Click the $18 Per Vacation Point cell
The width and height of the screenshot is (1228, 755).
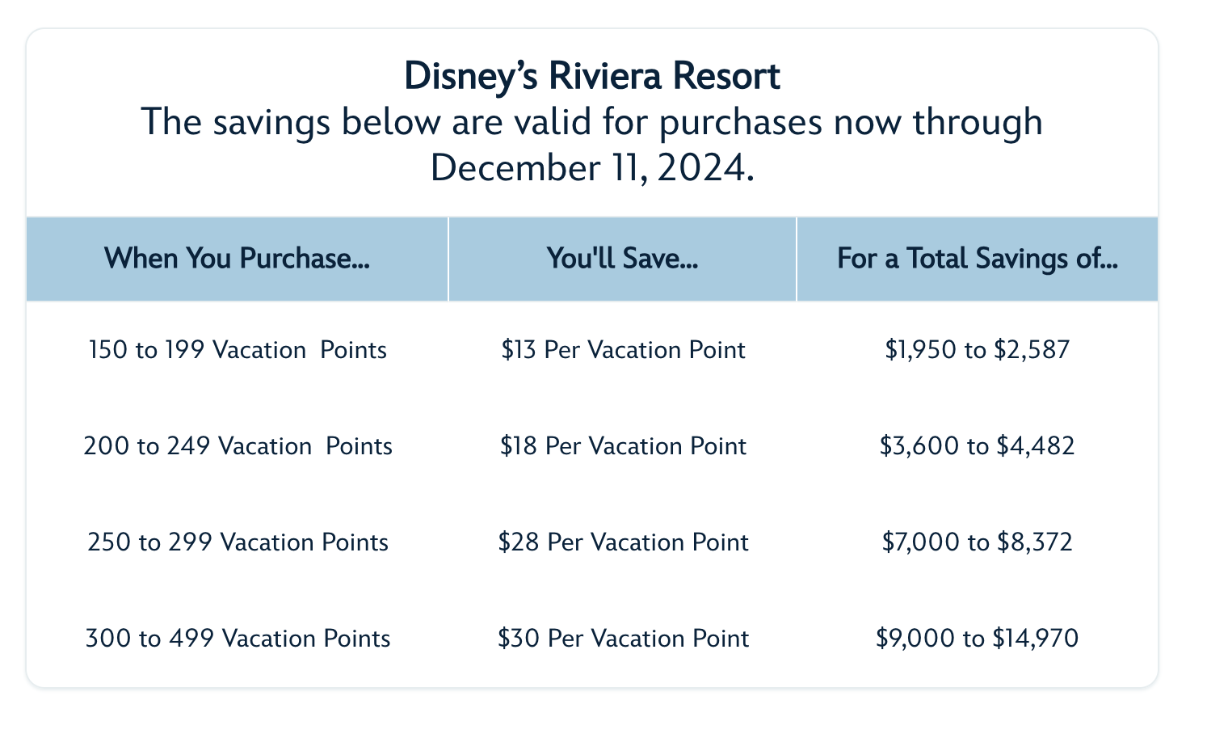pyautogui.click(x=623, y=446)
